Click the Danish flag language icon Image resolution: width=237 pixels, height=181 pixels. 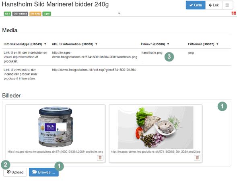coord(234,13)
